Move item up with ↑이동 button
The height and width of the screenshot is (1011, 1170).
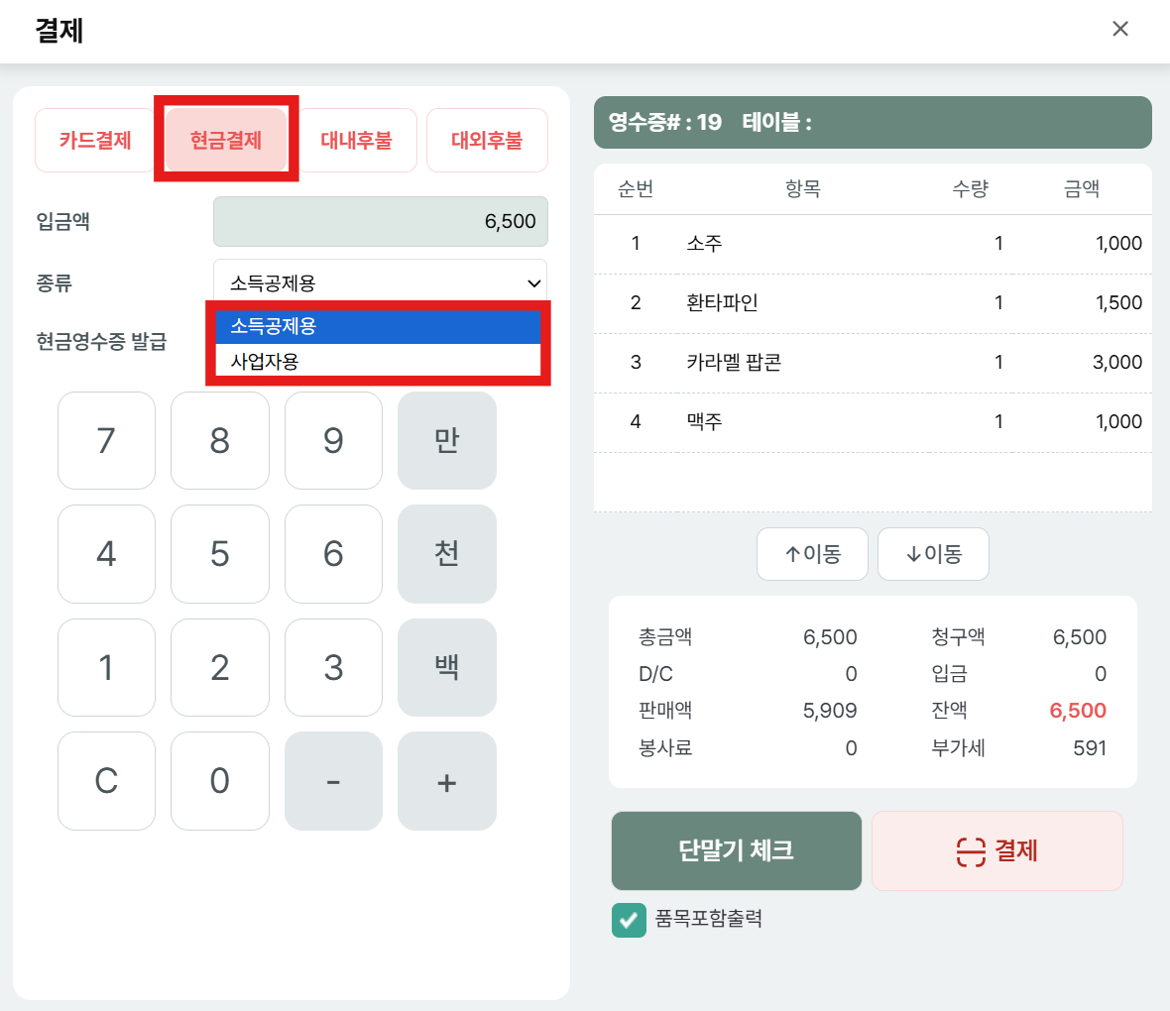pyautogui.click(x=812, y=554)
